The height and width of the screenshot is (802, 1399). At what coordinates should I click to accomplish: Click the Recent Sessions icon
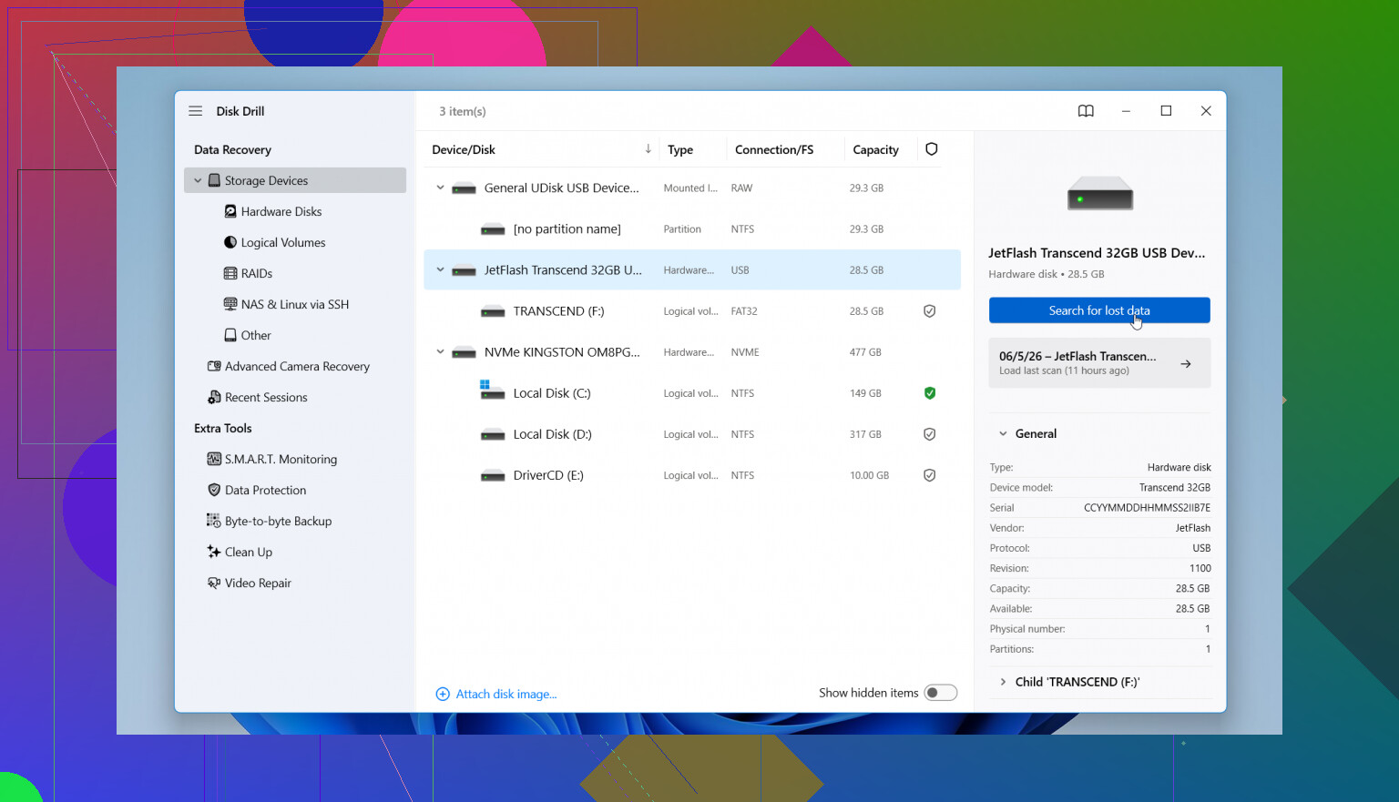[214, 397]
